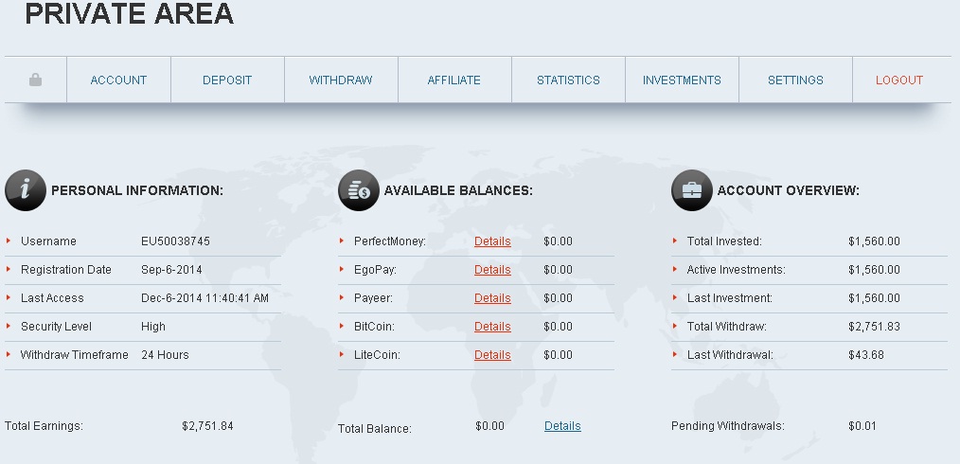Click the PerfectMoney label

click(x=390, y=241)
